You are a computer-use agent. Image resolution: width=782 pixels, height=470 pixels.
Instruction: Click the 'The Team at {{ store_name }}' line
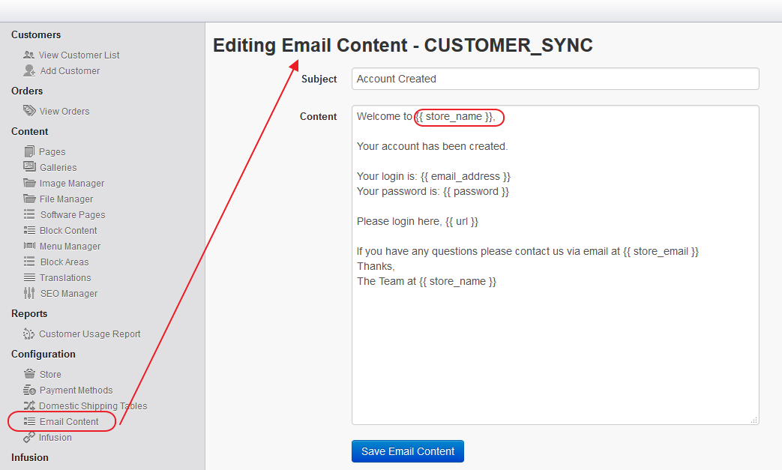427,281
